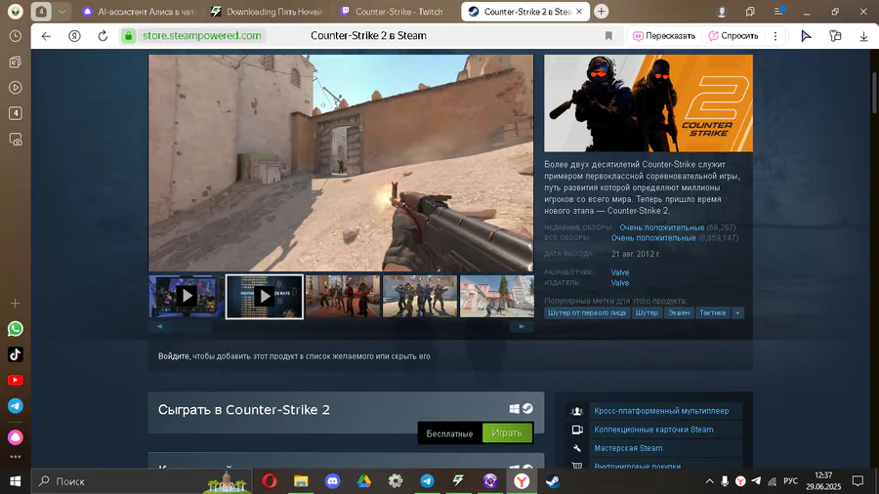Switch input language РУС
Image resolution: width=879 pixels, height=494 pixels.
(790, 481)
